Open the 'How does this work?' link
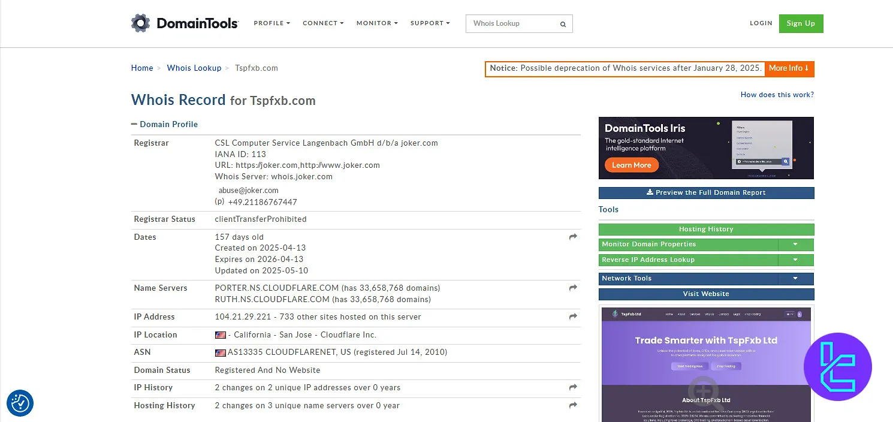 (x=777, y=94)
